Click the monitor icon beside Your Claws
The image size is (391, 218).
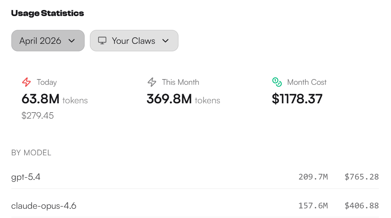pyautogui.click(x=102, y=41)
